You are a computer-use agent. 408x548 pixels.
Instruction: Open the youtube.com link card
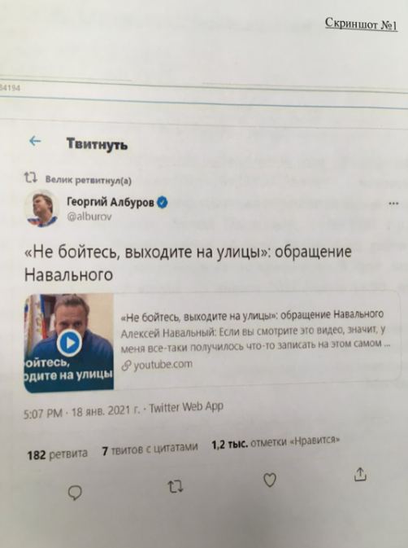pos(212,341)
